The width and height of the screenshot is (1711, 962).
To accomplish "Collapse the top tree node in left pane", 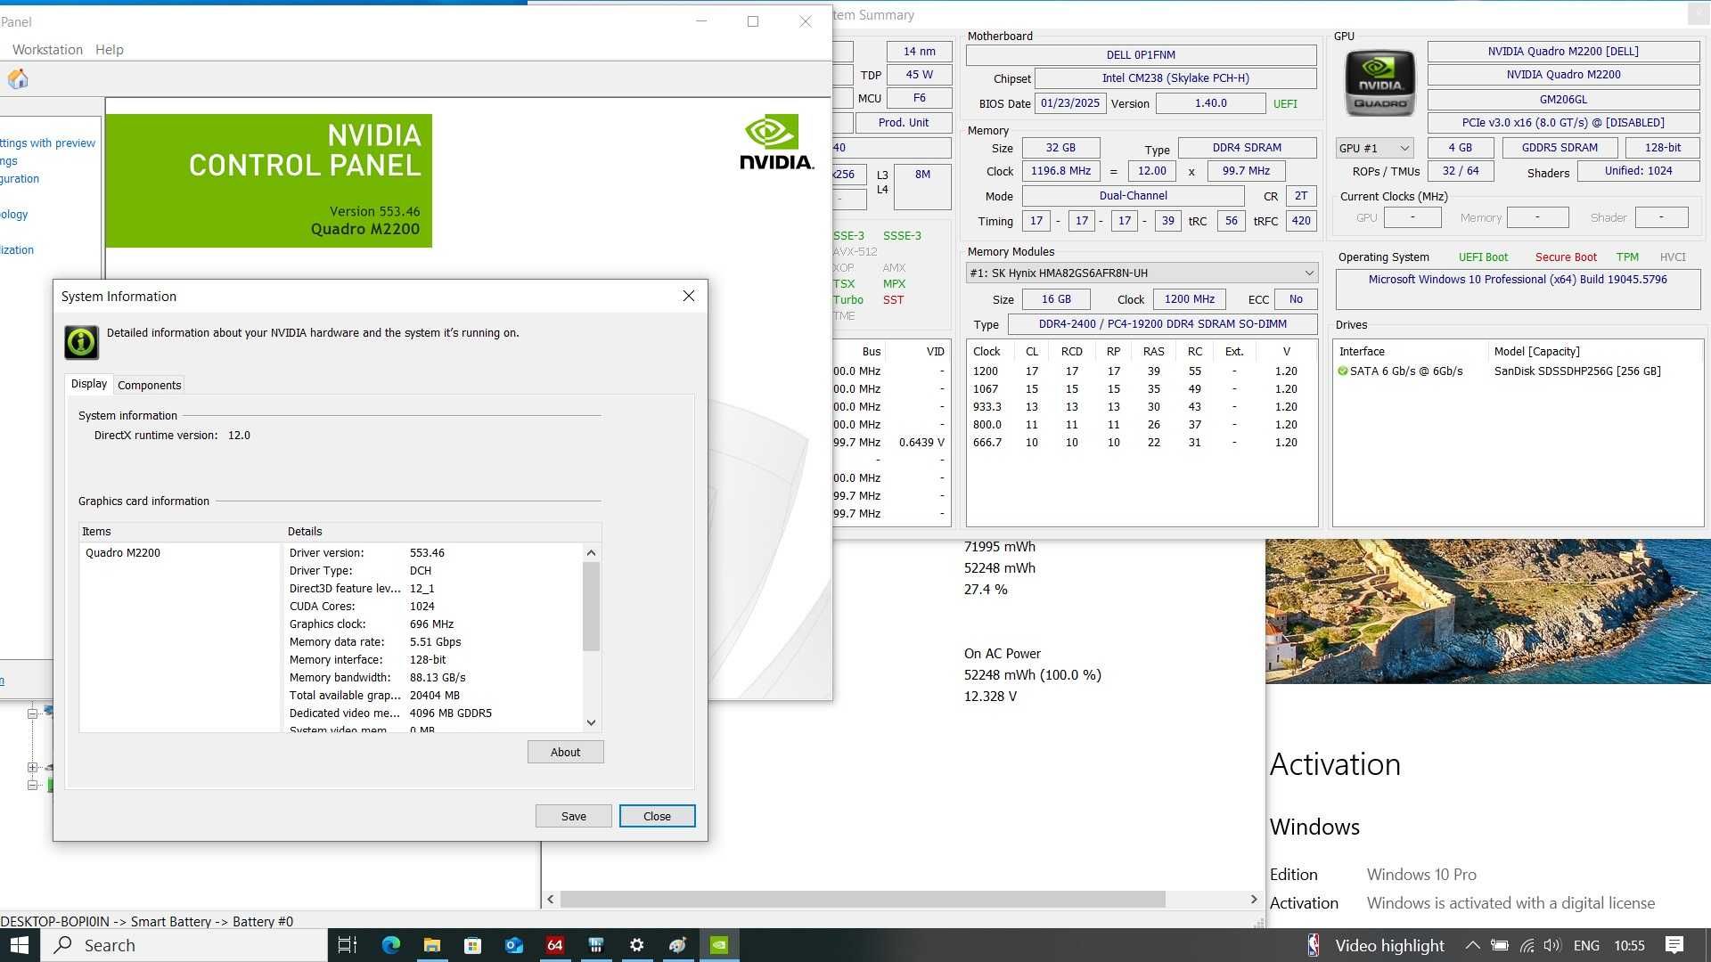I will 32,713.
